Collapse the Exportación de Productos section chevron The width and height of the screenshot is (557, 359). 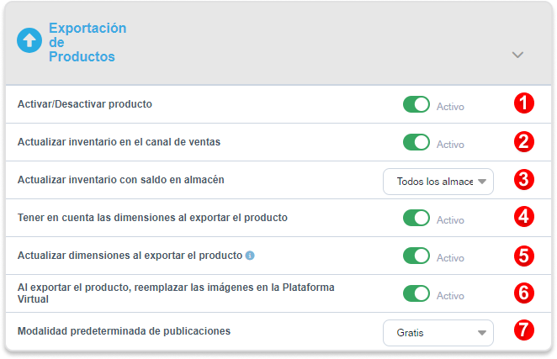(517, 55)
